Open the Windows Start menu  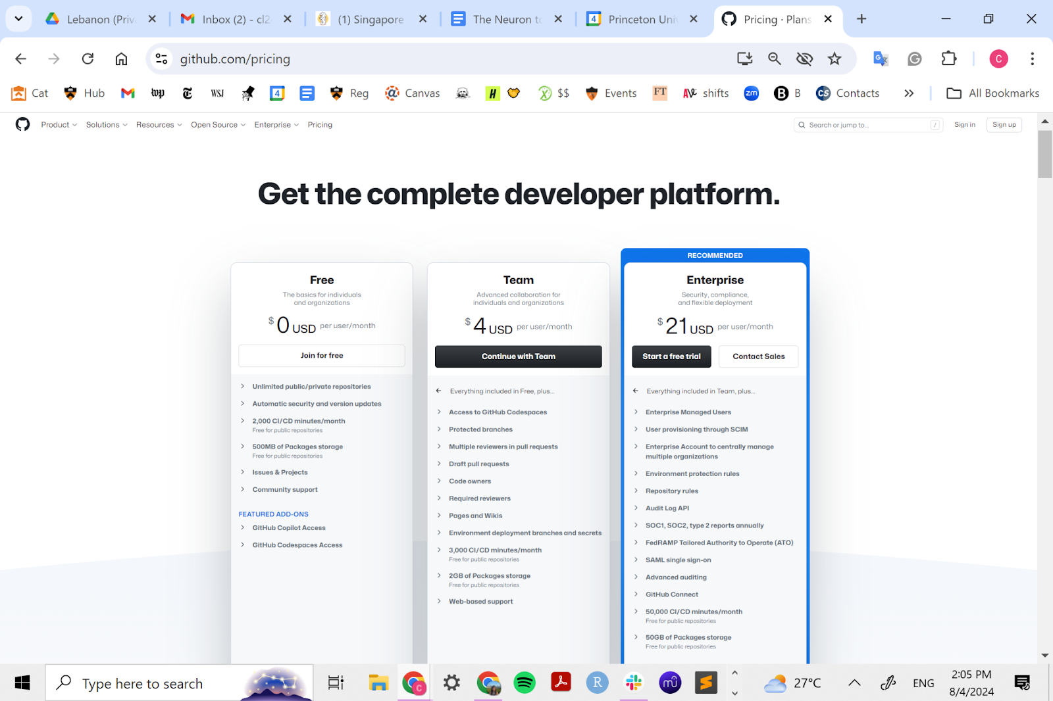22,683
